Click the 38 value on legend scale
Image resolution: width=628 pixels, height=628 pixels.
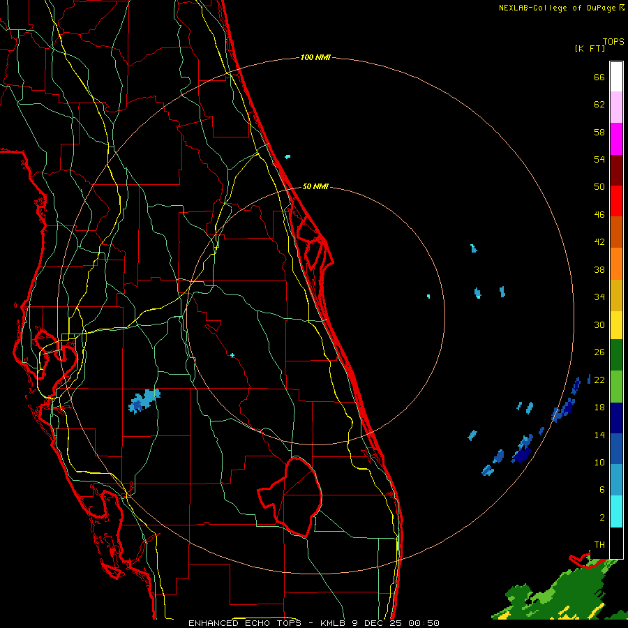[x=599, y=269]
